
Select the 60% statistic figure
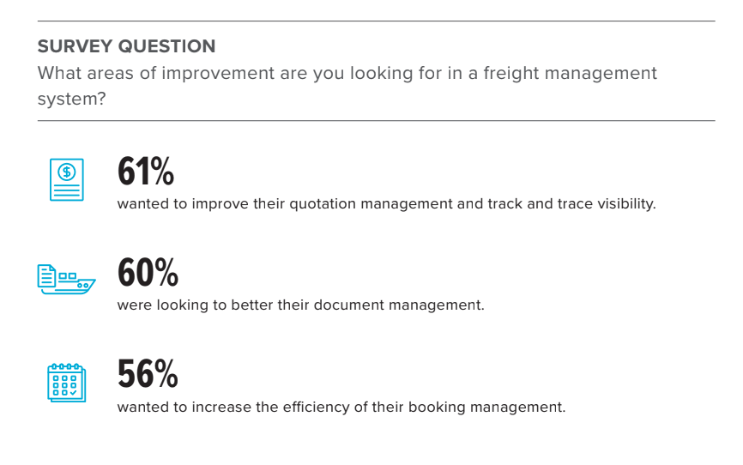click(148, 273)
